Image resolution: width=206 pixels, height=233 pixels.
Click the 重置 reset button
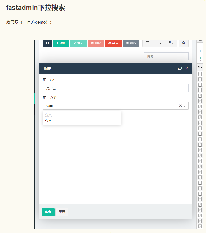pos(62,212)
